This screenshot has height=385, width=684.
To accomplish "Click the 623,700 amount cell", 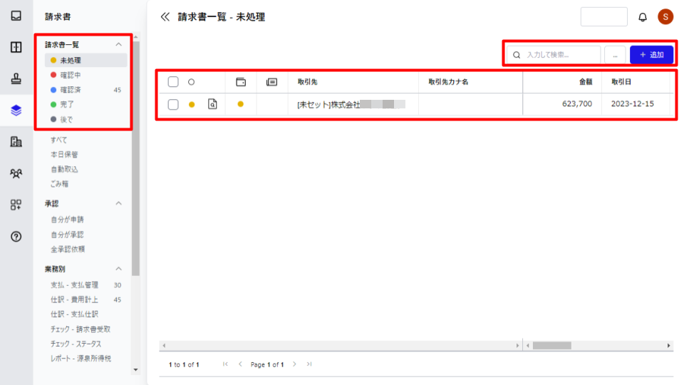I will (x=576, y=104).
